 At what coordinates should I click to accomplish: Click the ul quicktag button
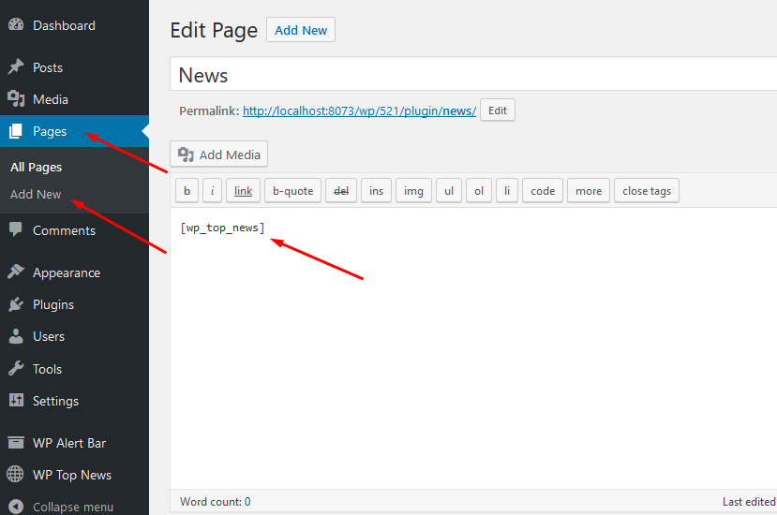449,191
